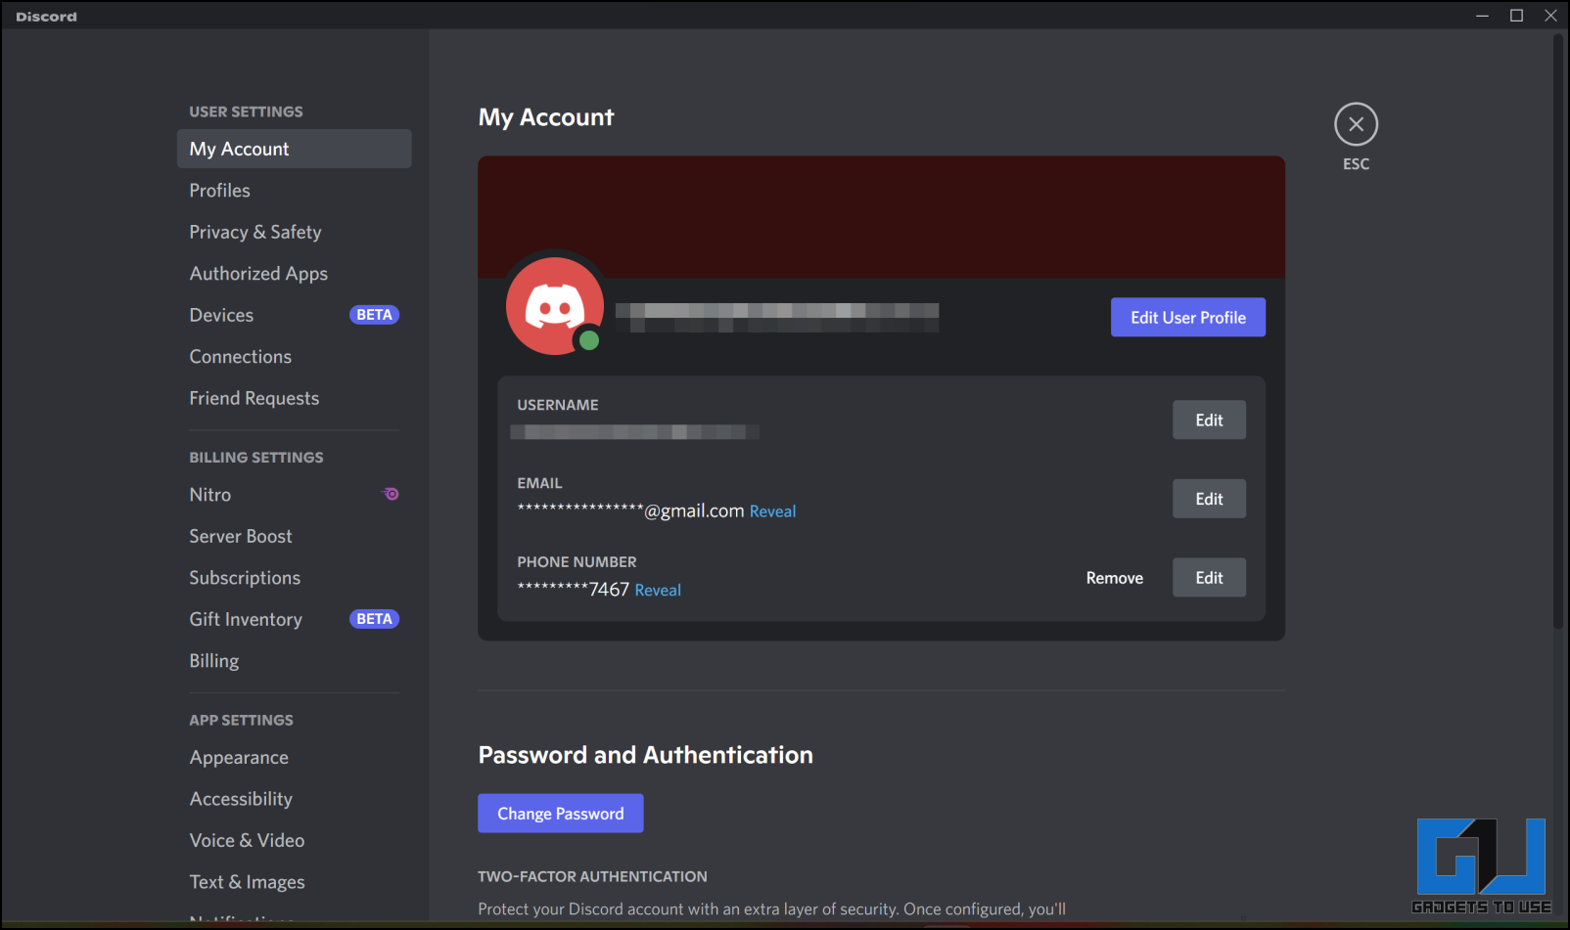Open My Account settings

click(294, 149)
